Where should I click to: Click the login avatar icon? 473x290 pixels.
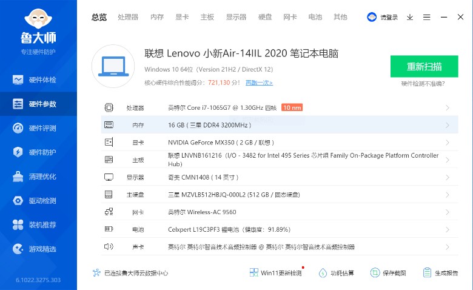(x=372, y=17)
